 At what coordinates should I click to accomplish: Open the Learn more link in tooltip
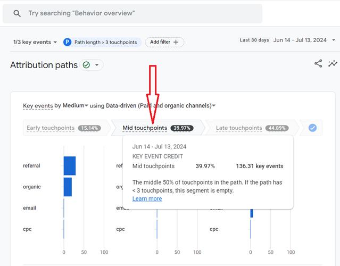click(147, 198)
